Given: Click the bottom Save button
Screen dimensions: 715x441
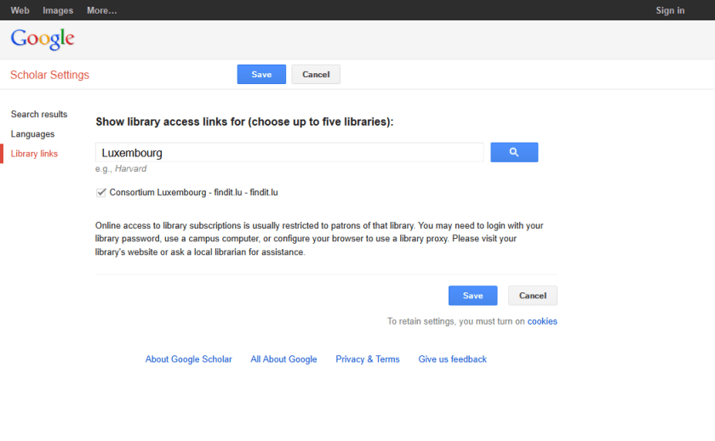Looking at the screenshot, I should click(x=472, y=296).
